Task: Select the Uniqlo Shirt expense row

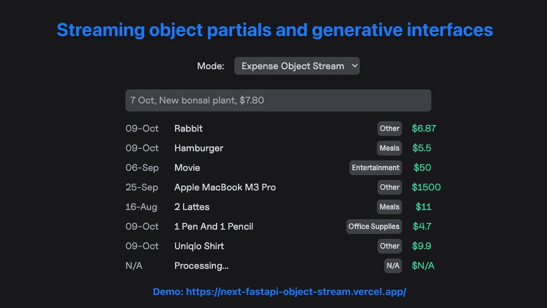Action: pos(199,246)
